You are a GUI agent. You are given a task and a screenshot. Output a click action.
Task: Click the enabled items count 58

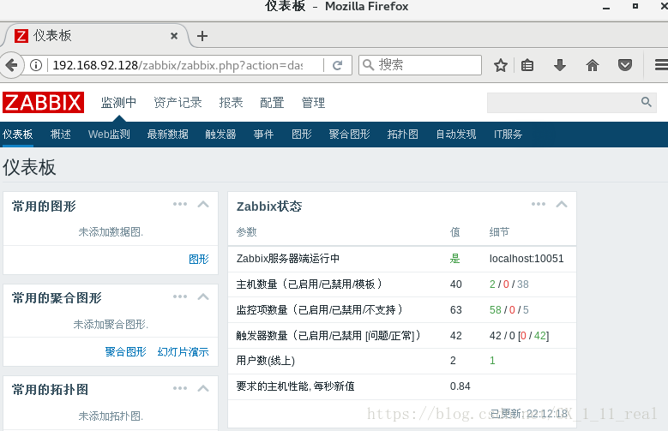(496, 309)
